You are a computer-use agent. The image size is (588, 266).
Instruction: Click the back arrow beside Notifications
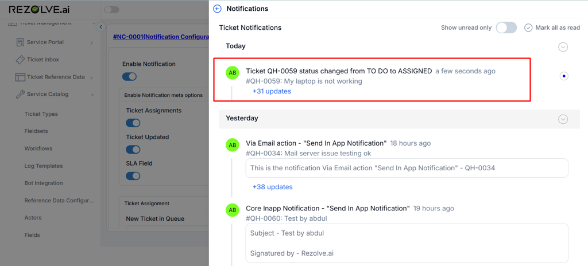pos(217,9)
